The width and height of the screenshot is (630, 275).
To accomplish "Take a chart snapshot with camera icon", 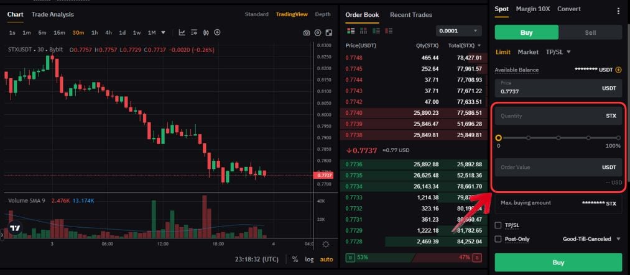I will pyautogui.click(x=307, y=33).
